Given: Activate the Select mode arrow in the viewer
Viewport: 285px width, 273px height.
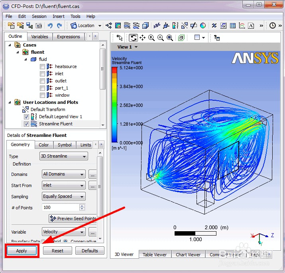Looking at the screenshot, I should pyautogui.click(x=120, y=38).
